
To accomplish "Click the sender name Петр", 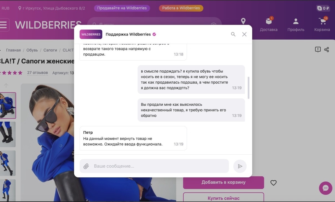I will coord(88,132).
